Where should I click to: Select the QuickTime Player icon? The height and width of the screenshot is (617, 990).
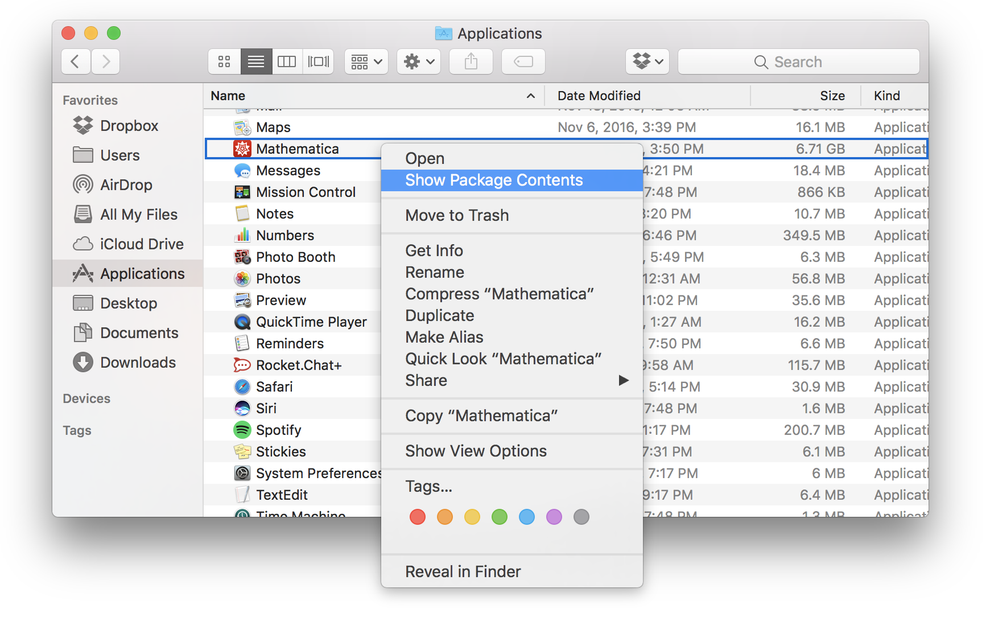point(242,322)
